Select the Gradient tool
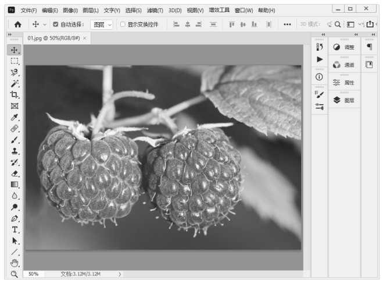 tap(15, 185)
